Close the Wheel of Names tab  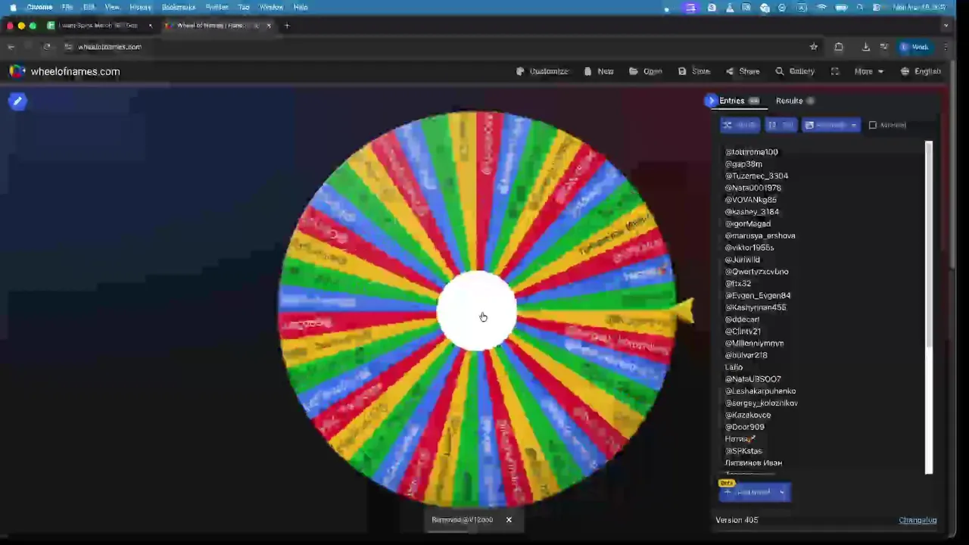point(268,26)
